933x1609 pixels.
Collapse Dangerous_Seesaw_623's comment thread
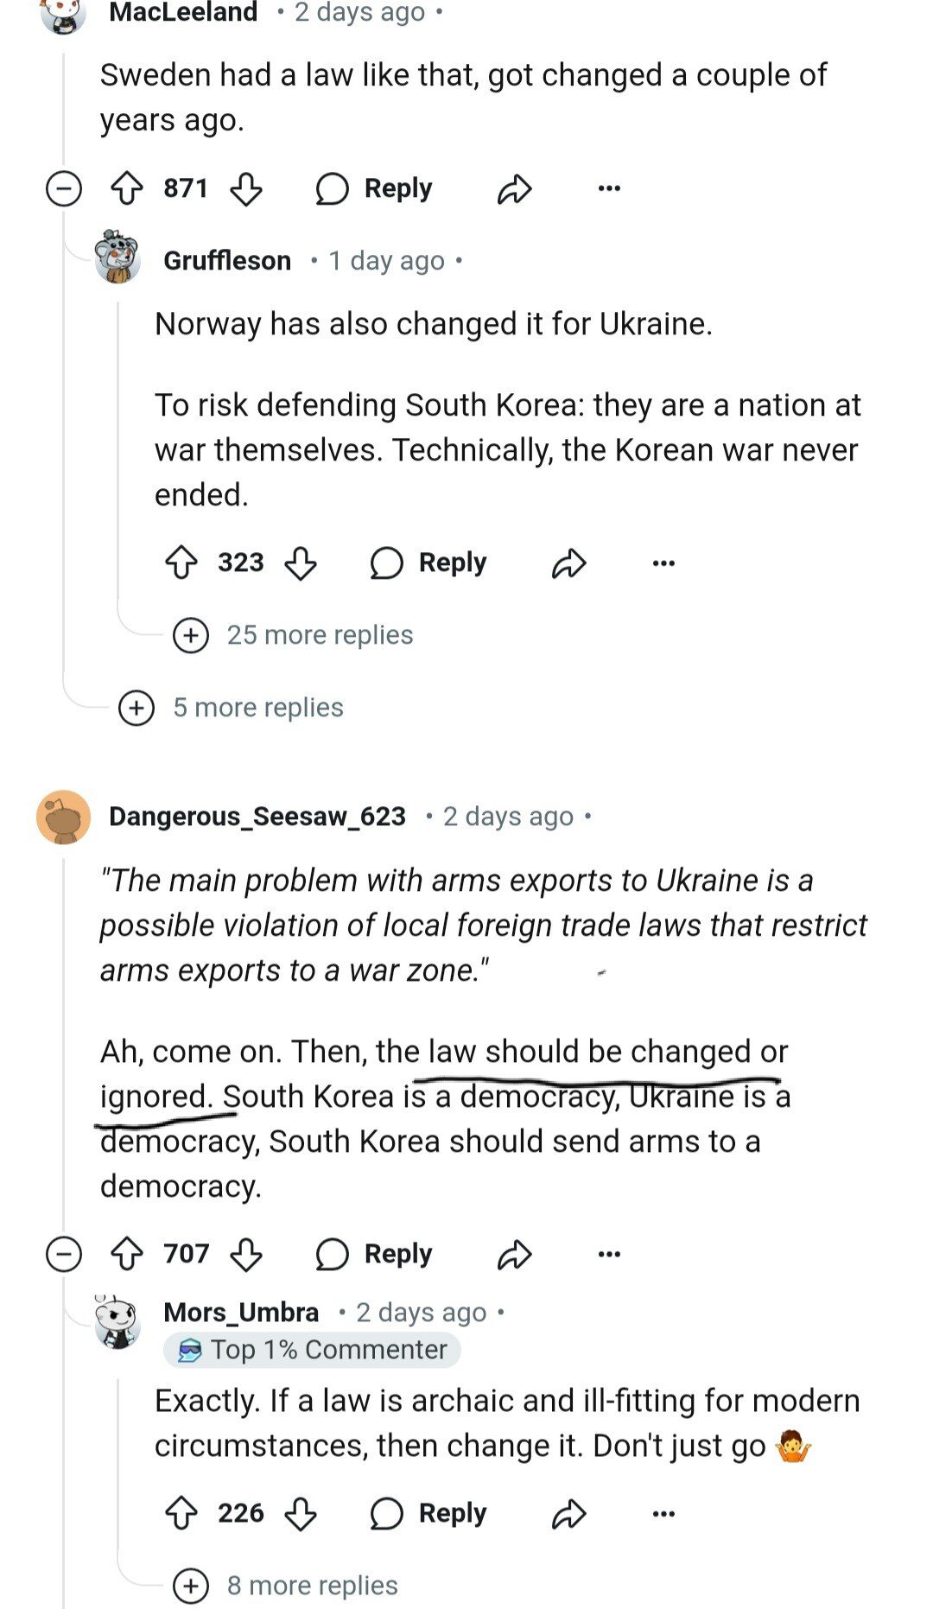tap(64, 1254)
